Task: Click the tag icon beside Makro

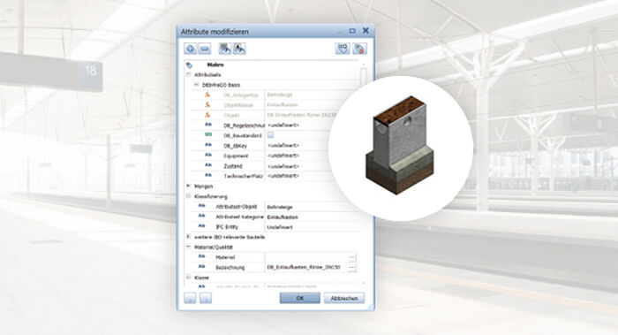Action: (189, 65)
